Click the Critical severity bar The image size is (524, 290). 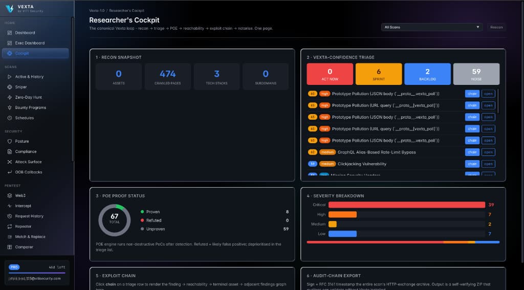[x=407, y=205]
